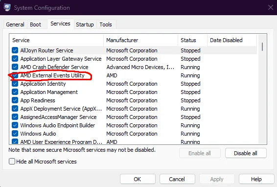Click the Cancel button

[x=177, y=179]
